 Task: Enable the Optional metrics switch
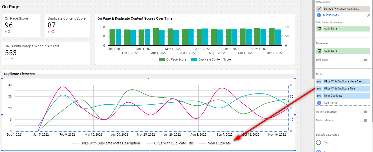coord(364,112)
